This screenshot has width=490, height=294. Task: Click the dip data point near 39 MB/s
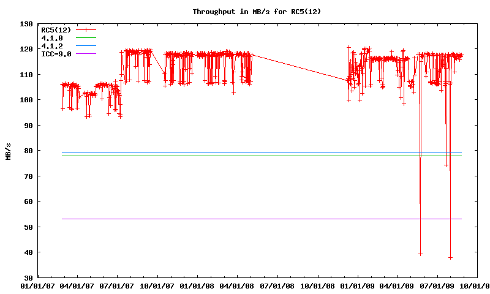click(x=420, y=254)
